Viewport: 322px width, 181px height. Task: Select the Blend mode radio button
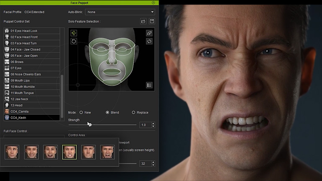point(108,112)
